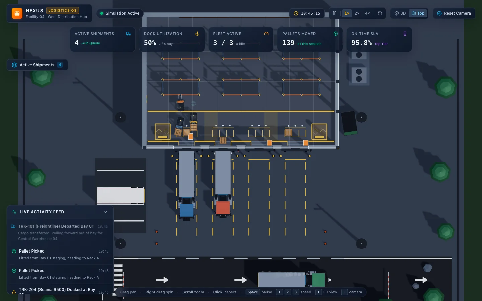Click the layers icon on Active Shipments button
This screenshot has height=301, width=482.
tap(14, 65)
